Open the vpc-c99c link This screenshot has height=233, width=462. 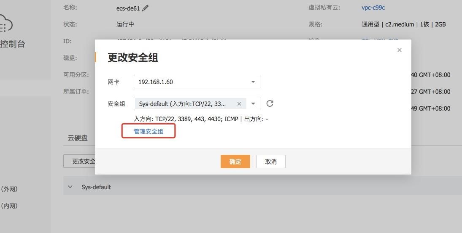coord(373,8)
